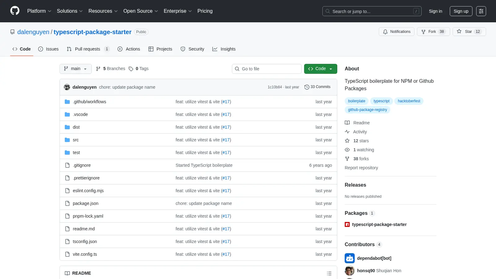Screen dimensions: 496x279
Task: Click the commit history clock icon
Action: pyautogui.click(x=307, y=87)
